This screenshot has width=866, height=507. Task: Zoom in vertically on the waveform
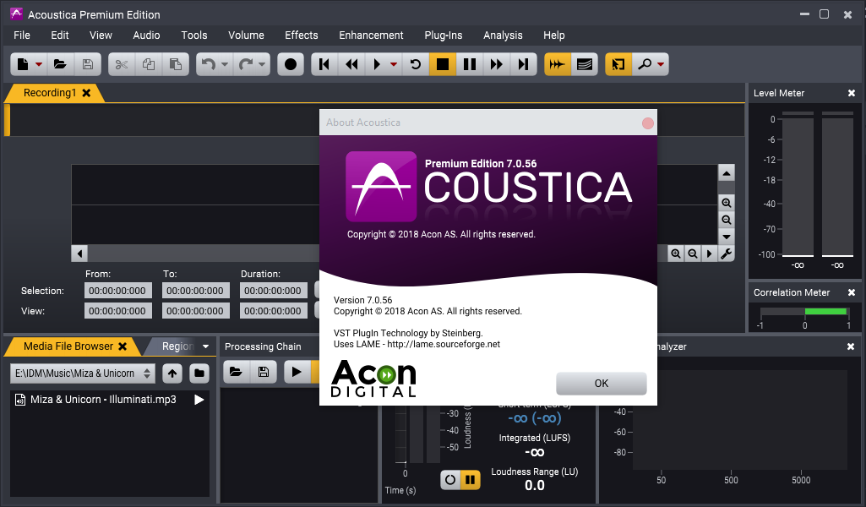pyautogui.click(x=727, y=203)
